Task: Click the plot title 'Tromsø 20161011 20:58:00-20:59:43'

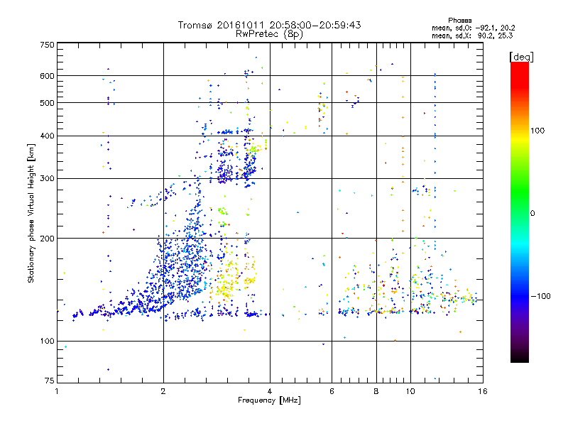Action: point(269,25)
